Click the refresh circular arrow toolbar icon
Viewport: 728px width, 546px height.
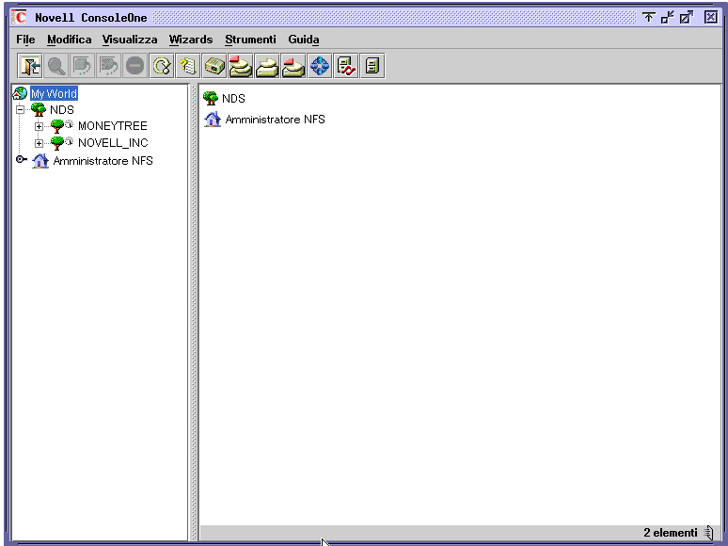click(162, 67)
